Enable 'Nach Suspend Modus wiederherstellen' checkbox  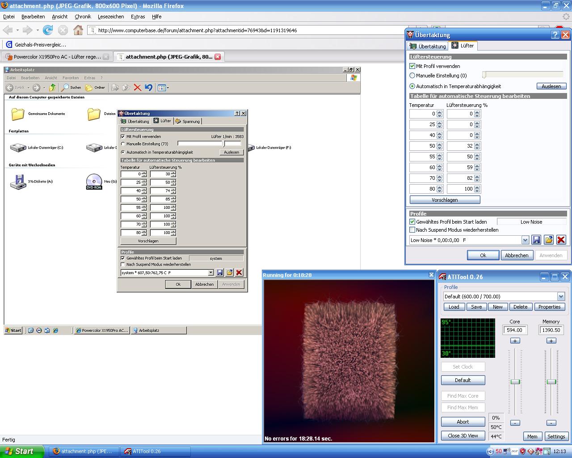412,230
